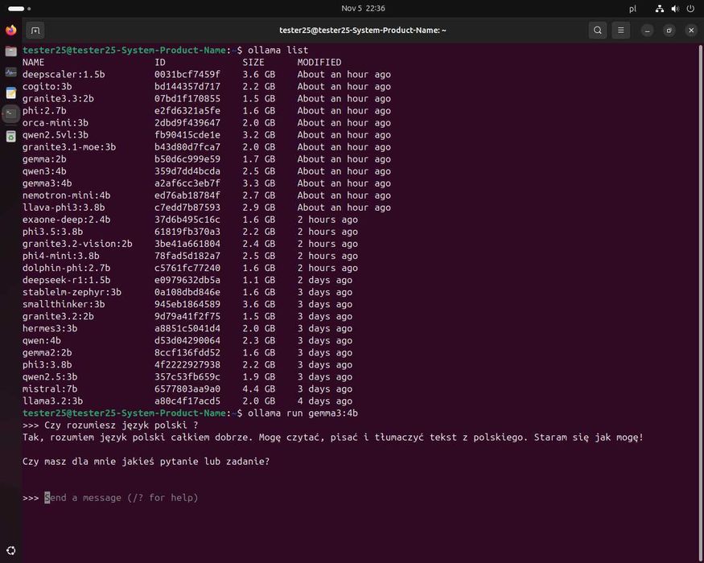This screenshot has height=563, width=704.
Task: Click the '1.1 GB' size value
Action: [259, 281]
